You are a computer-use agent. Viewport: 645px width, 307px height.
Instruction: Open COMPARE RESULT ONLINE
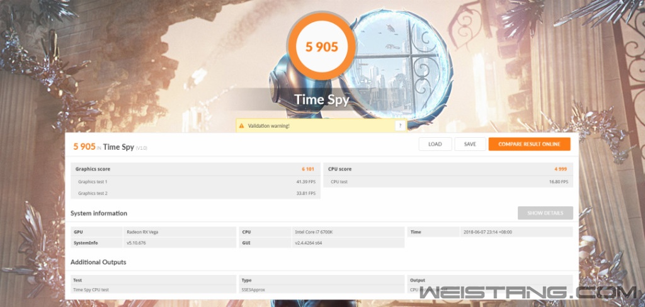[x=529, y=144]
